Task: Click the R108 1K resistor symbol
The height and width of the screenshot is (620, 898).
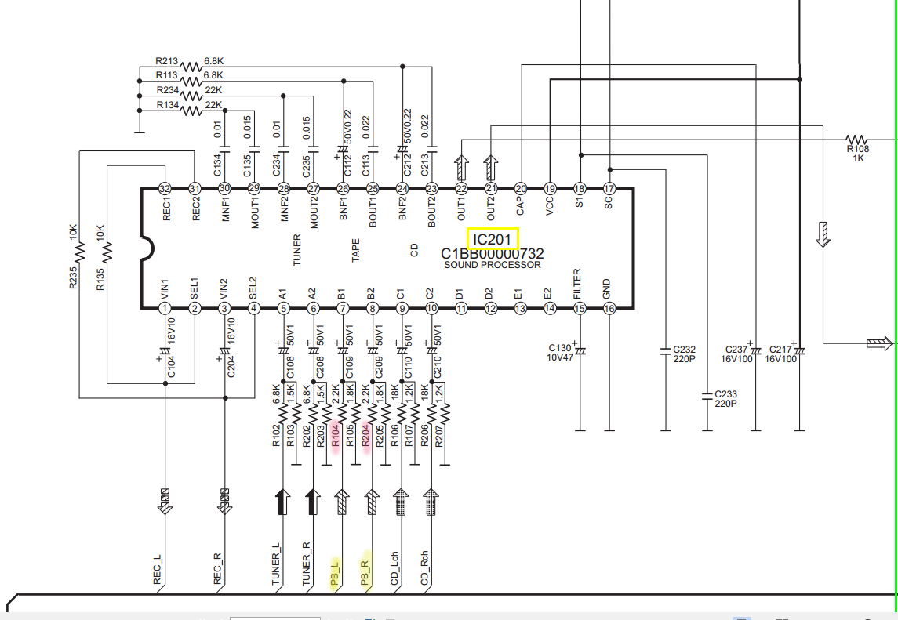Action: pos(856,138)
